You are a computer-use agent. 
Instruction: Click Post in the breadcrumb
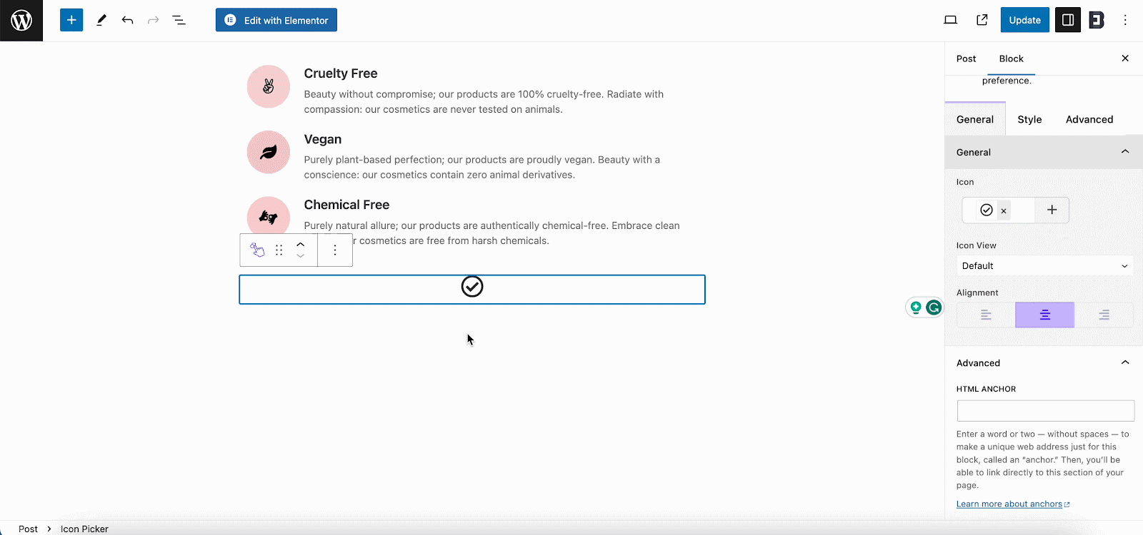pyautogui.click(x=28, y=529)
